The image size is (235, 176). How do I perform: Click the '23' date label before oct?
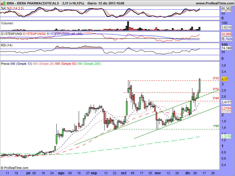115,173
